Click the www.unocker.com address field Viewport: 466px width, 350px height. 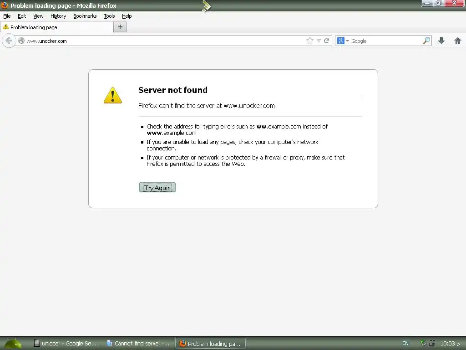(x=161, y=41)
